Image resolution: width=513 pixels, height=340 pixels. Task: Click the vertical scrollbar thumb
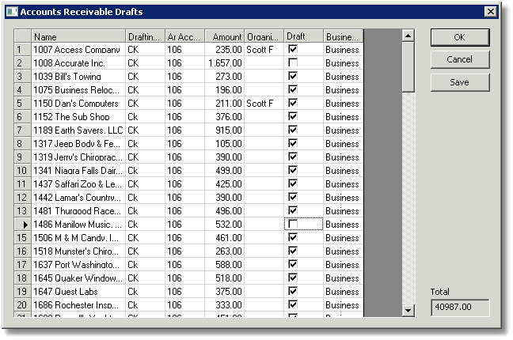[408, 67]
